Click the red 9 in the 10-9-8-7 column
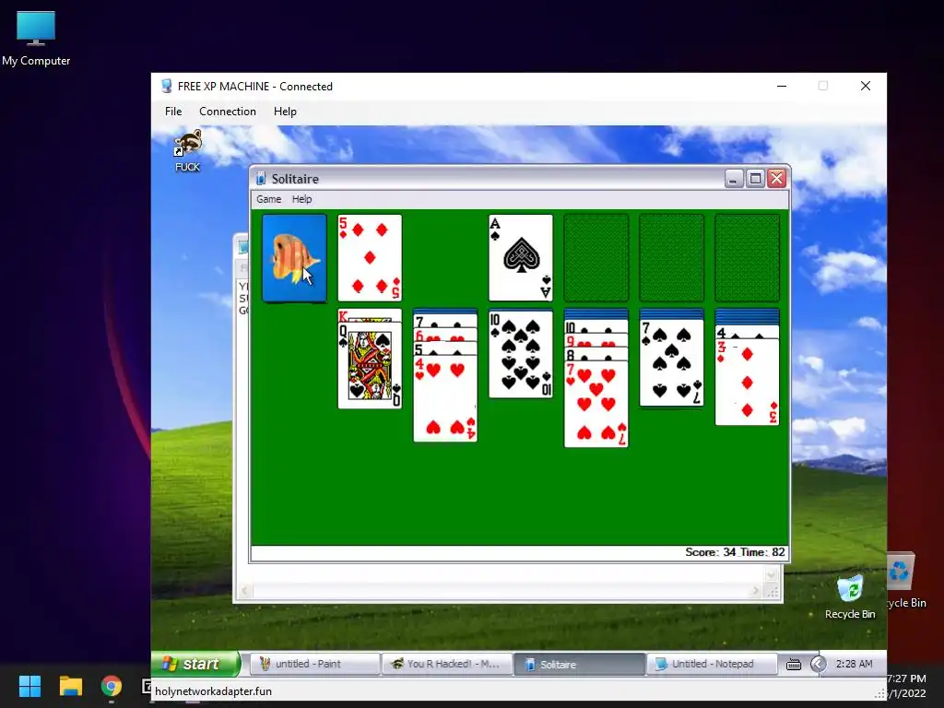The height and width of the screenshot is (708, 944). 596,341
